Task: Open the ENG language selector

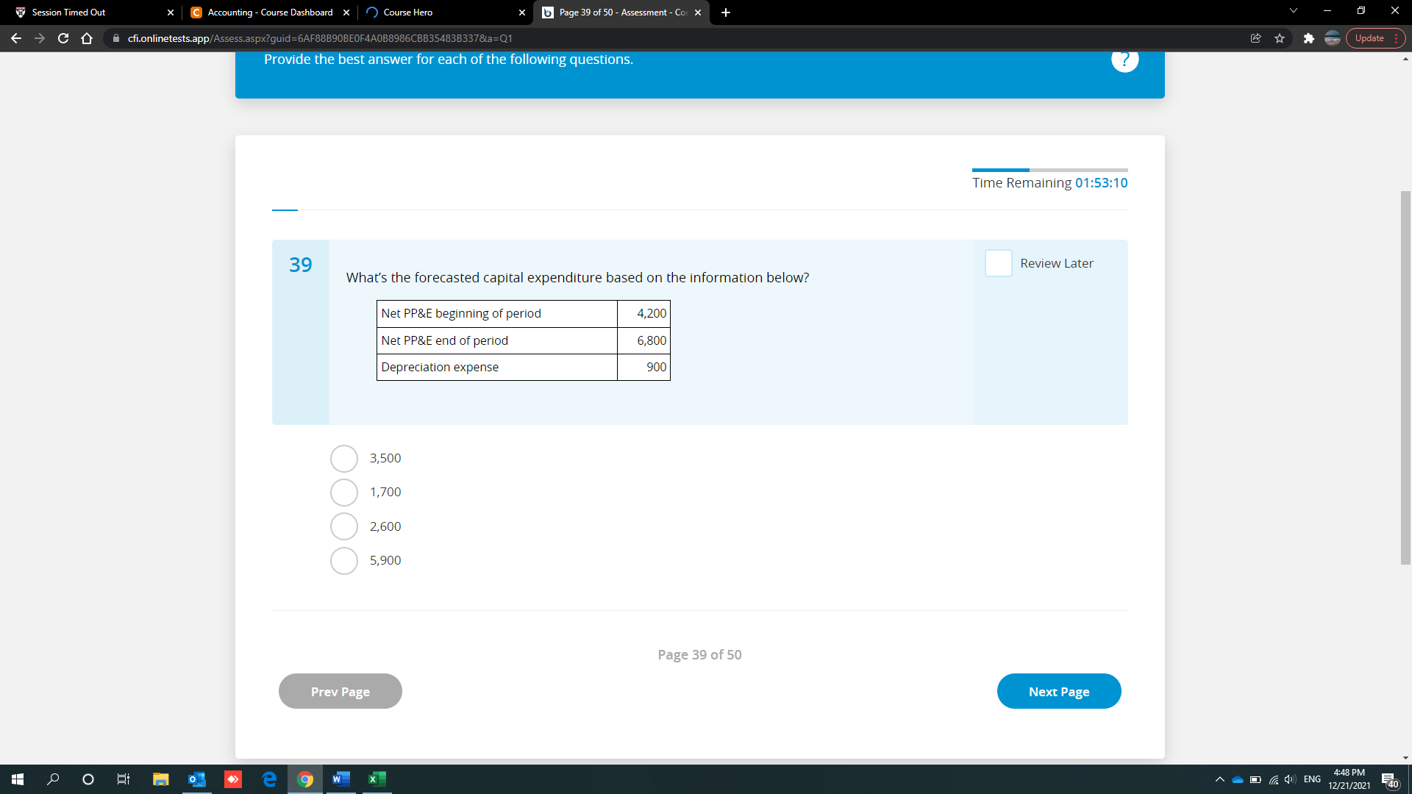Action: click(1312, 779)
